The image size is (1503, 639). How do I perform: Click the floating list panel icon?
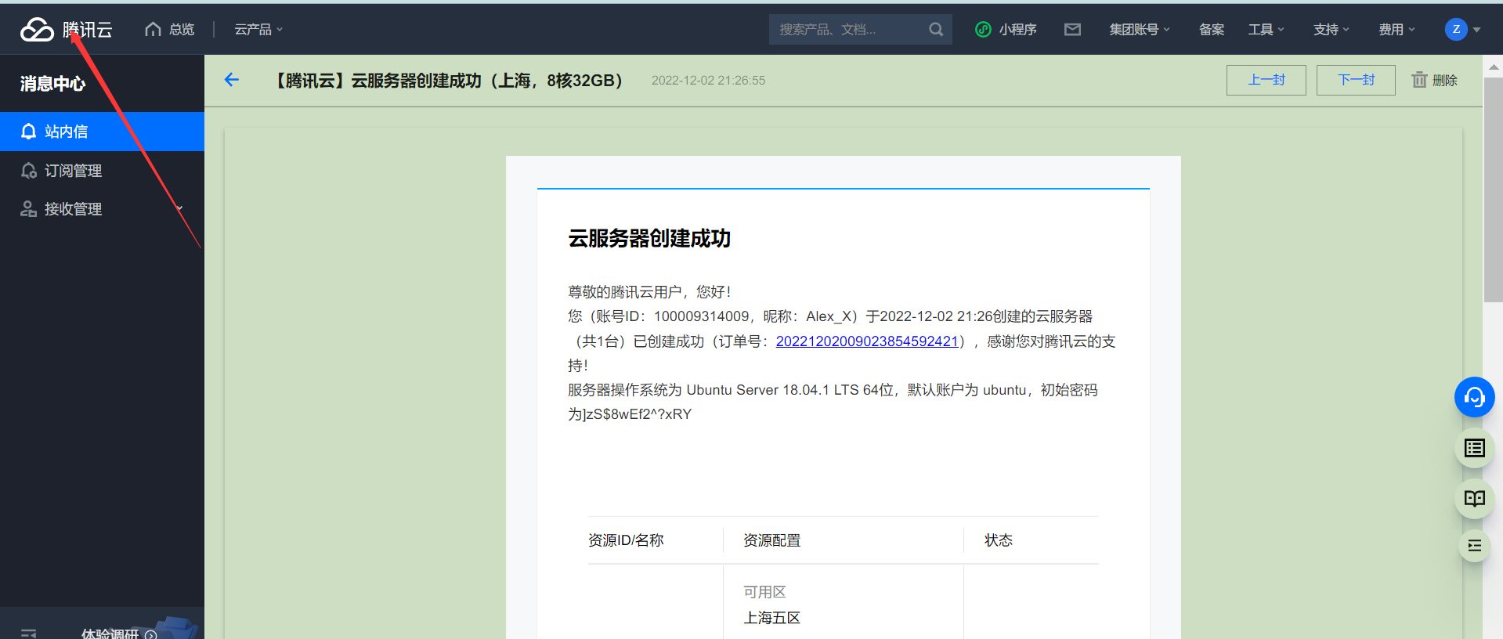tap(1475, 448)
